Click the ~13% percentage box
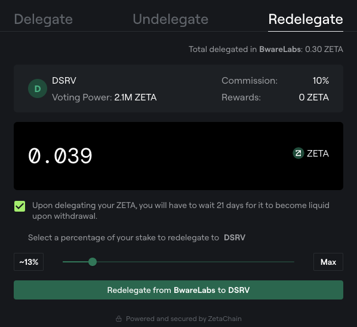The width and height of the screenshot is (357, 327). click(x=29, y=262)
